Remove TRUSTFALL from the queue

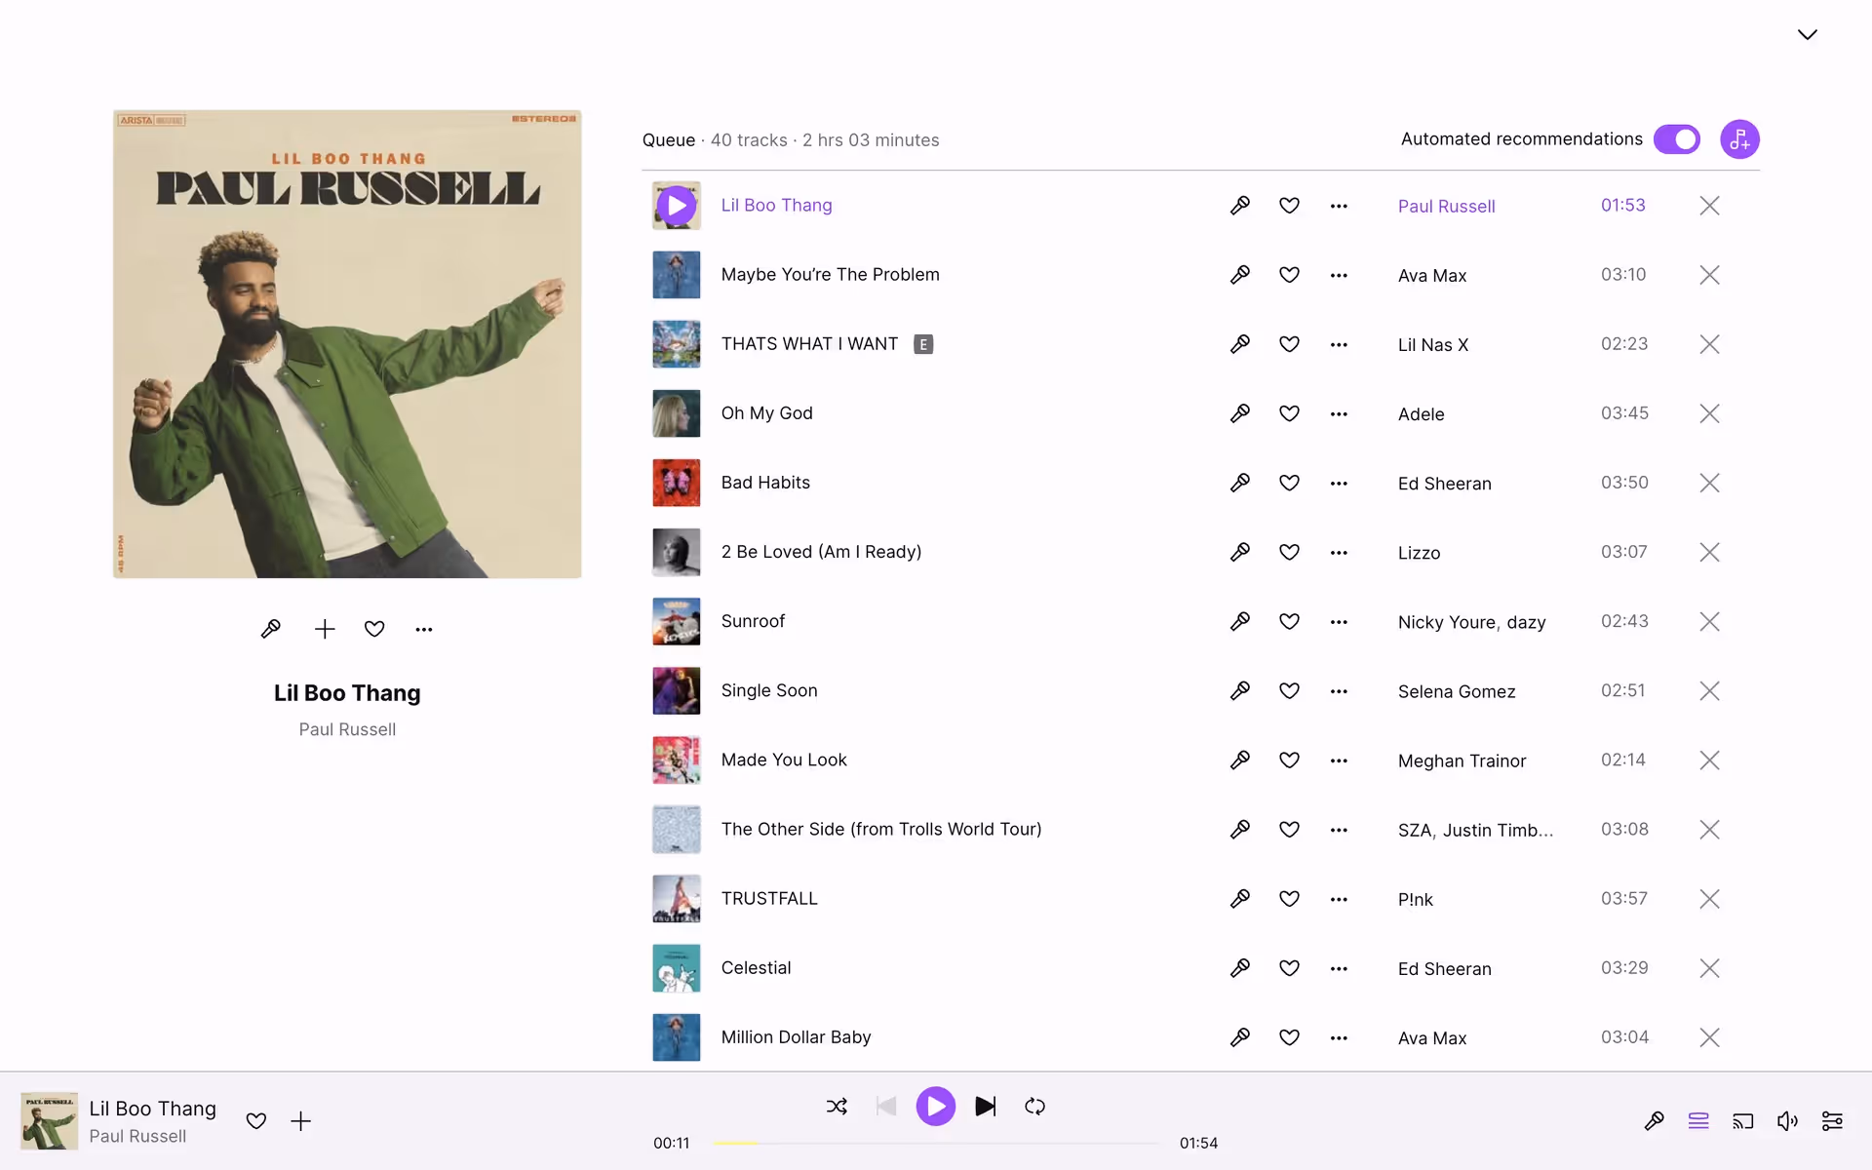click(x=1709, y=899)
